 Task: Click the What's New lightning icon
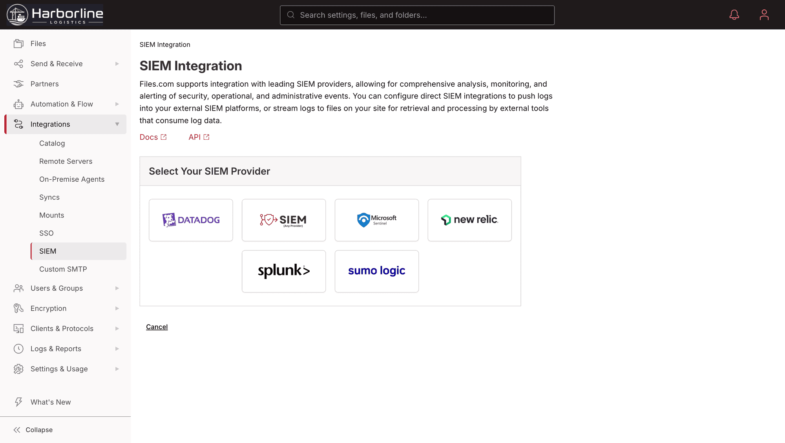coord(18,402)
